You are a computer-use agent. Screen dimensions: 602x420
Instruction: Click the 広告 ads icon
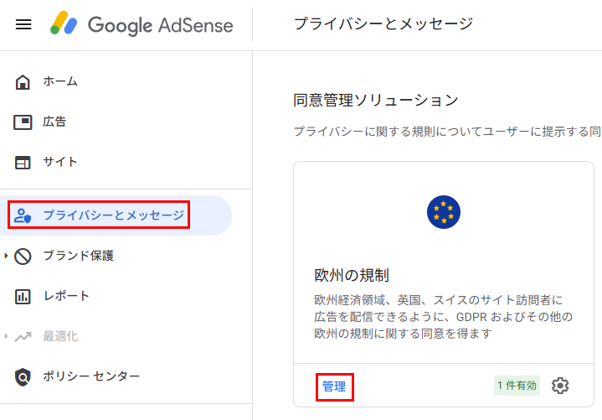(23, 122)
